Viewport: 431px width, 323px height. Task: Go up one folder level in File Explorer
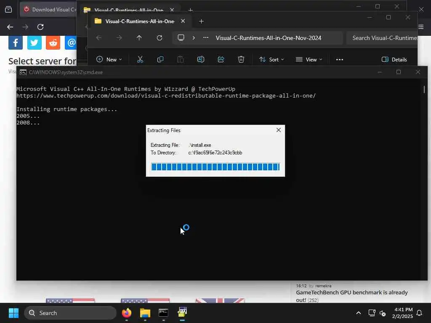(139, 38)
